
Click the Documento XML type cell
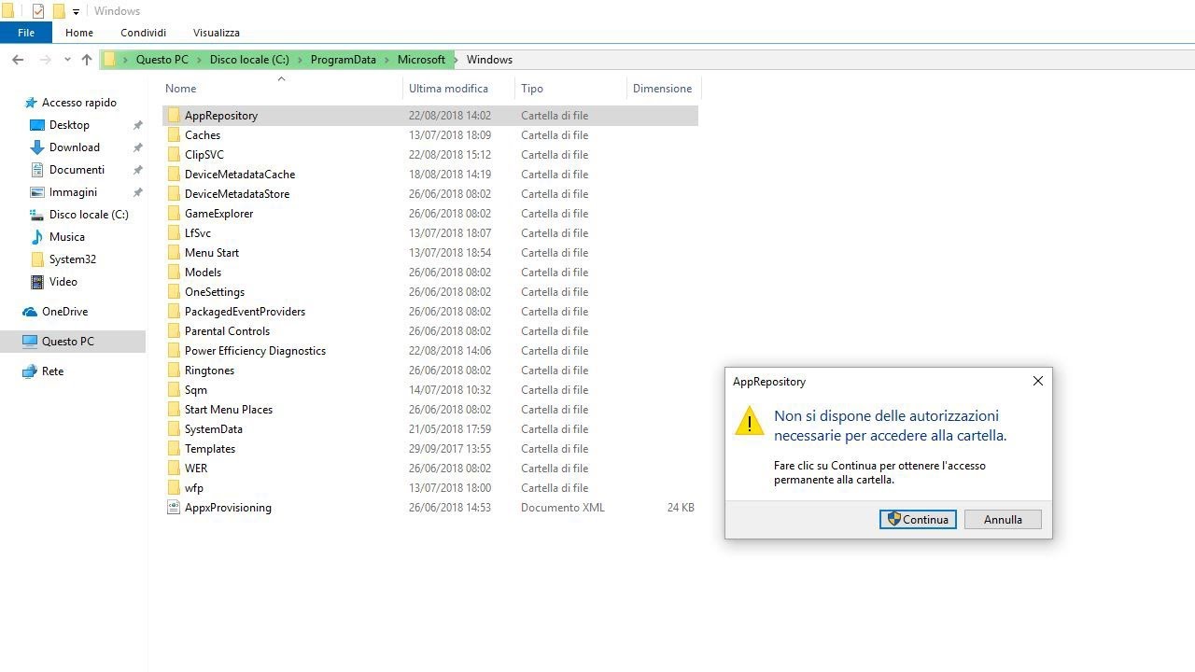pyautogui.click(x=563, y=508)
